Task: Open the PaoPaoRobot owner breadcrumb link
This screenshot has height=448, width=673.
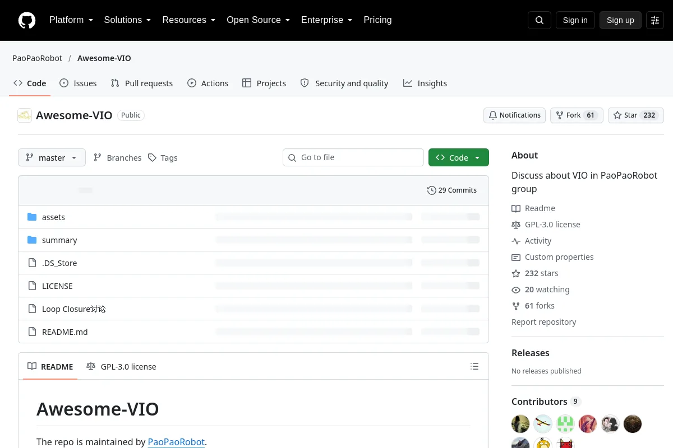Action: click(38, 58)
